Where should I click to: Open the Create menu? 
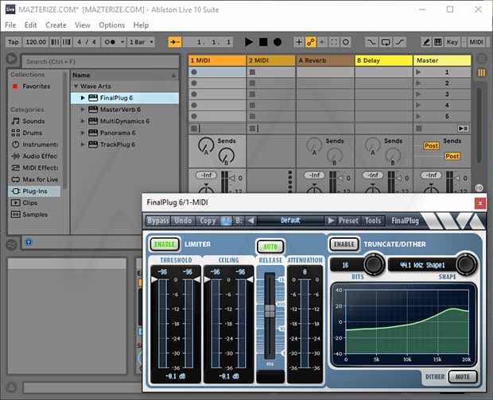pyautogui.click(x=56, y=25)
